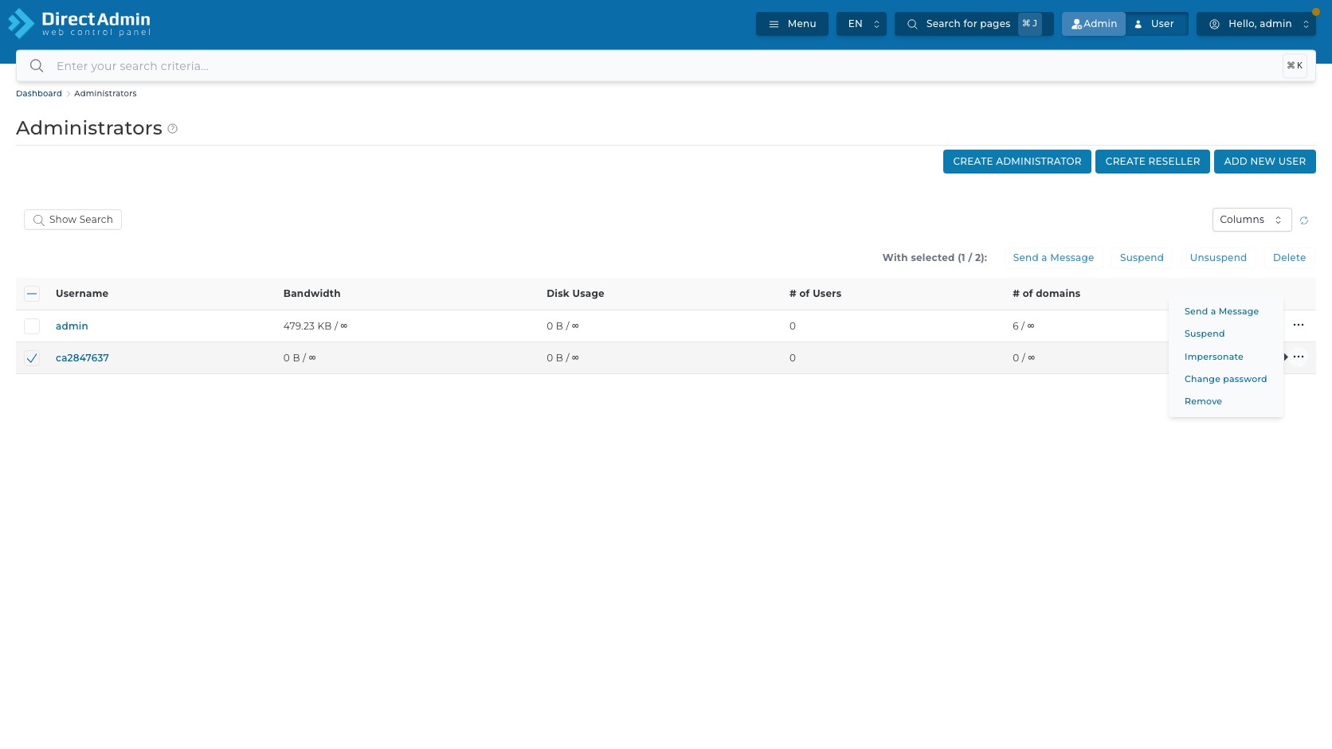Click bulk Delete action
This screenshot has height=749, width=1332.
pos(1289,258)
